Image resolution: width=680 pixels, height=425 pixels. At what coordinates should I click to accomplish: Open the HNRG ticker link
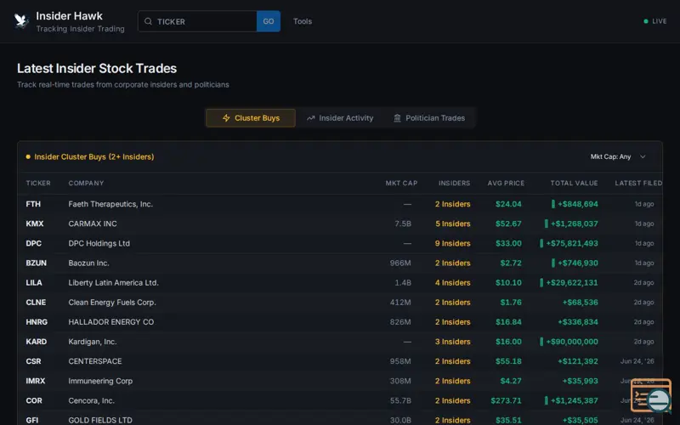pos(37,322)
